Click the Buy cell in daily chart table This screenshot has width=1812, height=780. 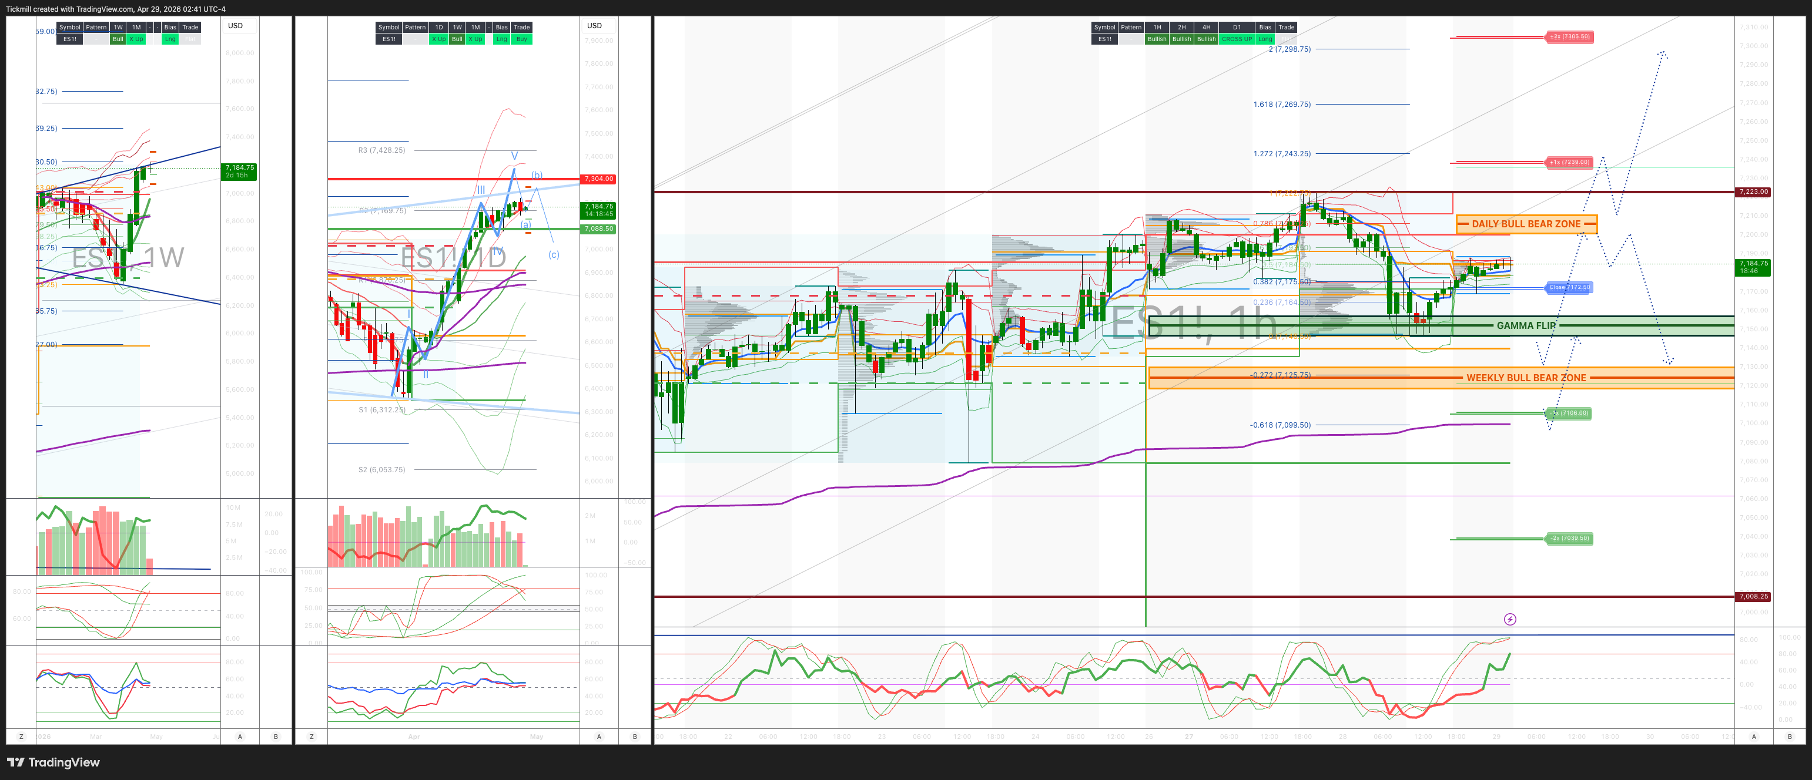coord(521,39)
